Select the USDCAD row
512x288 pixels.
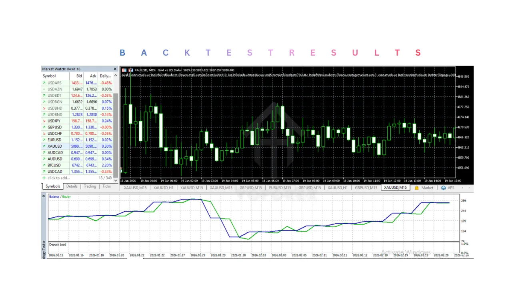(77, 172)
